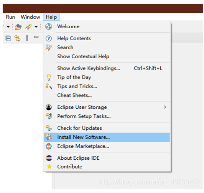Click Install New Software
The image size is (204, 193).
(x=107, y=137)
